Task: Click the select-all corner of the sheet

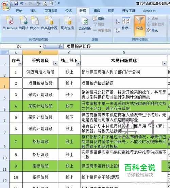Action: coord(5,52)
